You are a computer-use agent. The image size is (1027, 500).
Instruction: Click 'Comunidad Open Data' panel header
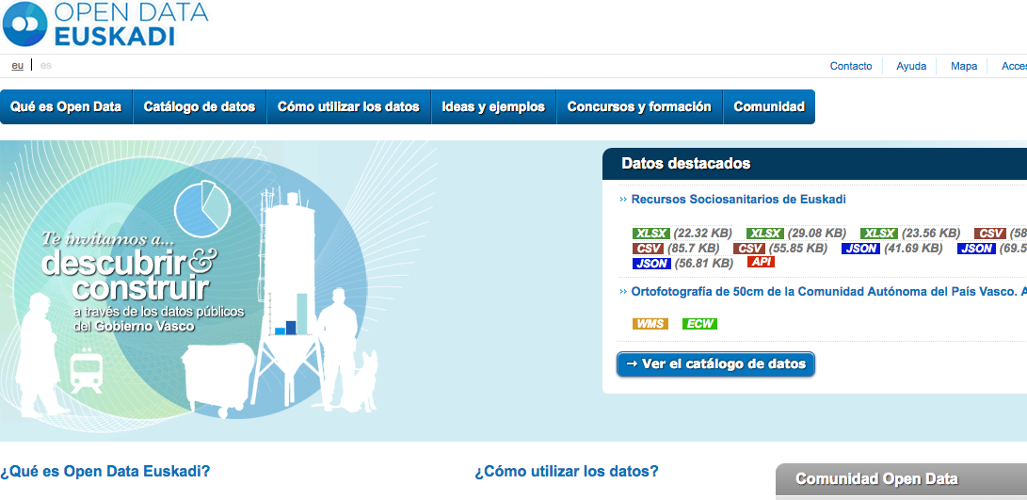901,479
